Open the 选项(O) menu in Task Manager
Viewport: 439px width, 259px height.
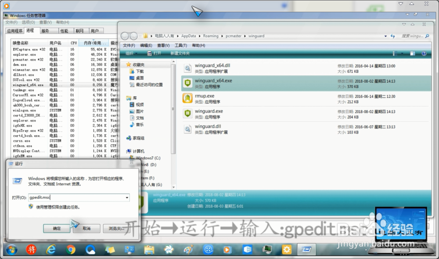click(x=28, y=22)
